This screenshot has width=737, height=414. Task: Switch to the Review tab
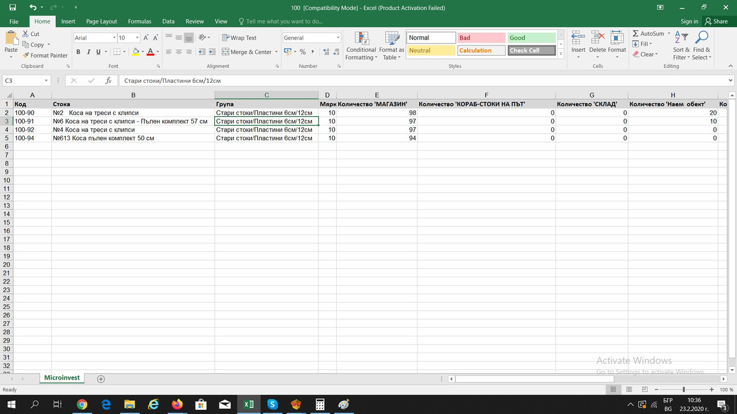tap(195, 21)
